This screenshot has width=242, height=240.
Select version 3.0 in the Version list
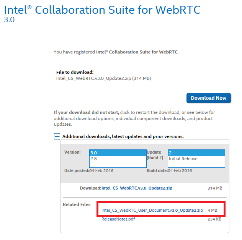click(118, 153)
